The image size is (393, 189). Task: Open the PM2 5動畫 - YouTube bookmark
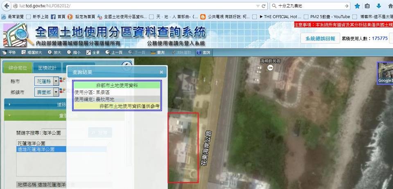coord(327,17)
